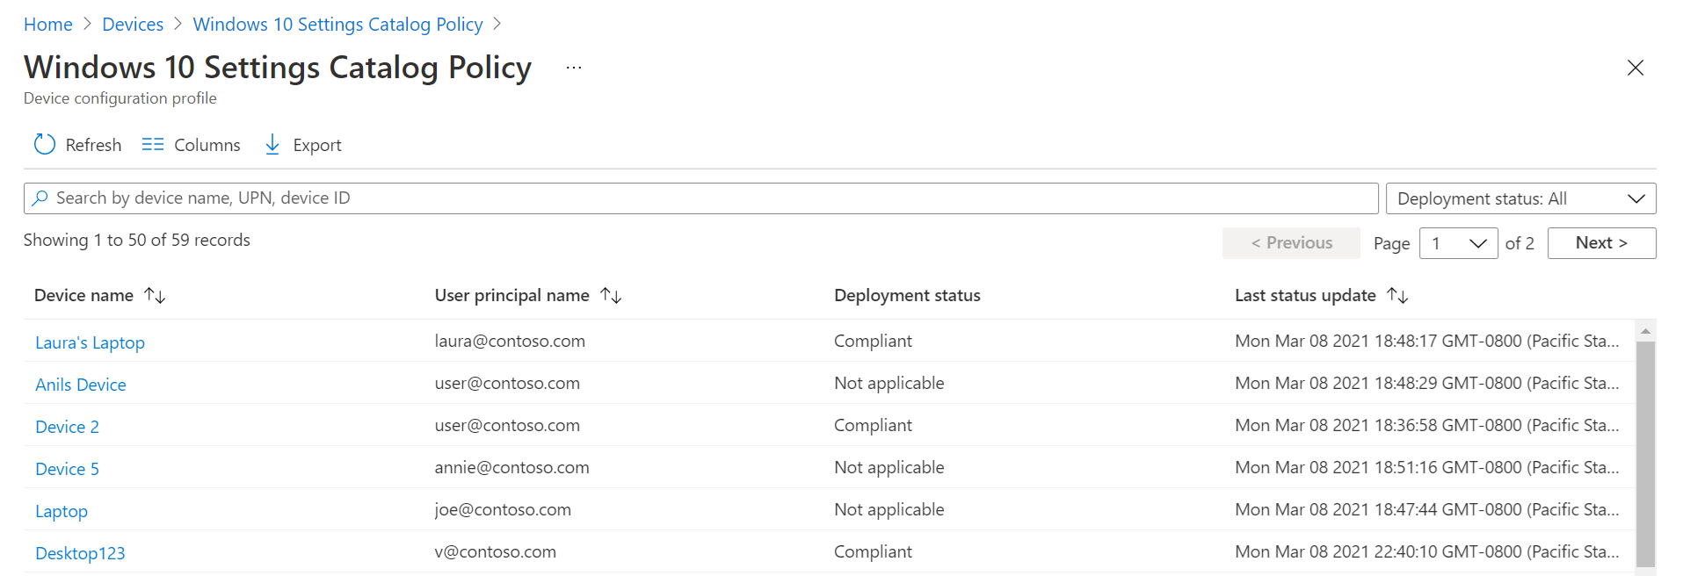Image resolution: width=1683 pixels, height=576 pixels.
Task: Click the Export download arrow icon
Action: (x=272, y=145)
